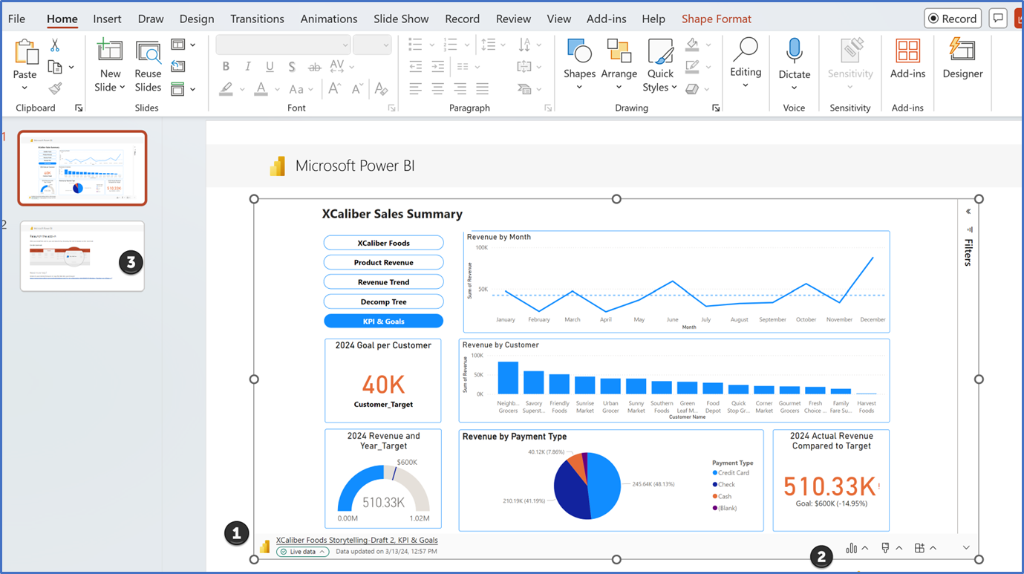Viewport: 1024px width, 574px height.
Task: Click the Text Shadow S icon
Action: point(292,67)
